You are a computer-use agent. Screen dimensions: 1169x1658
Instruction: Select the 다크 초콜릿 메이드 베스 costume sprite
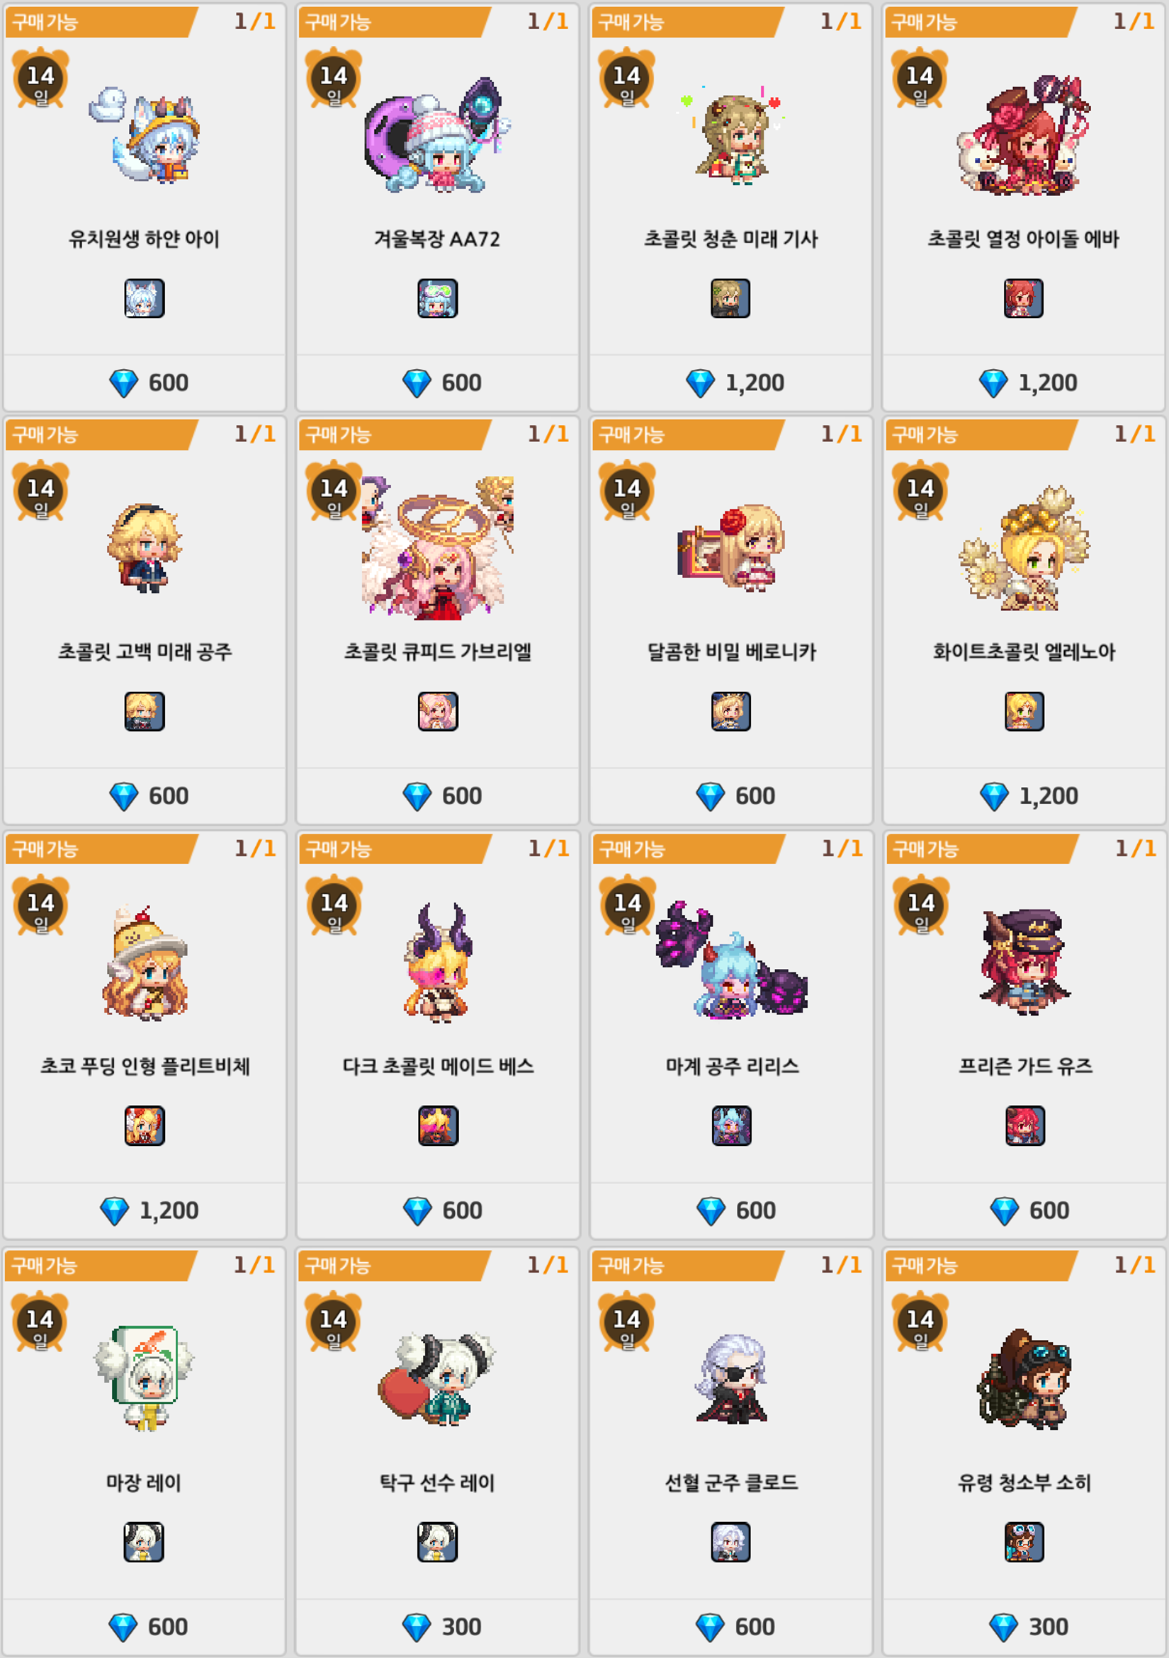pos(438,962)
